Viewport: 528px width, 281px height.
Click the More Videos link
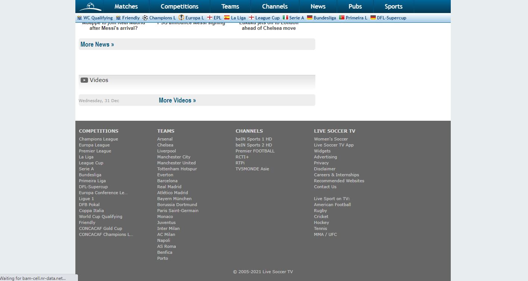177,100
